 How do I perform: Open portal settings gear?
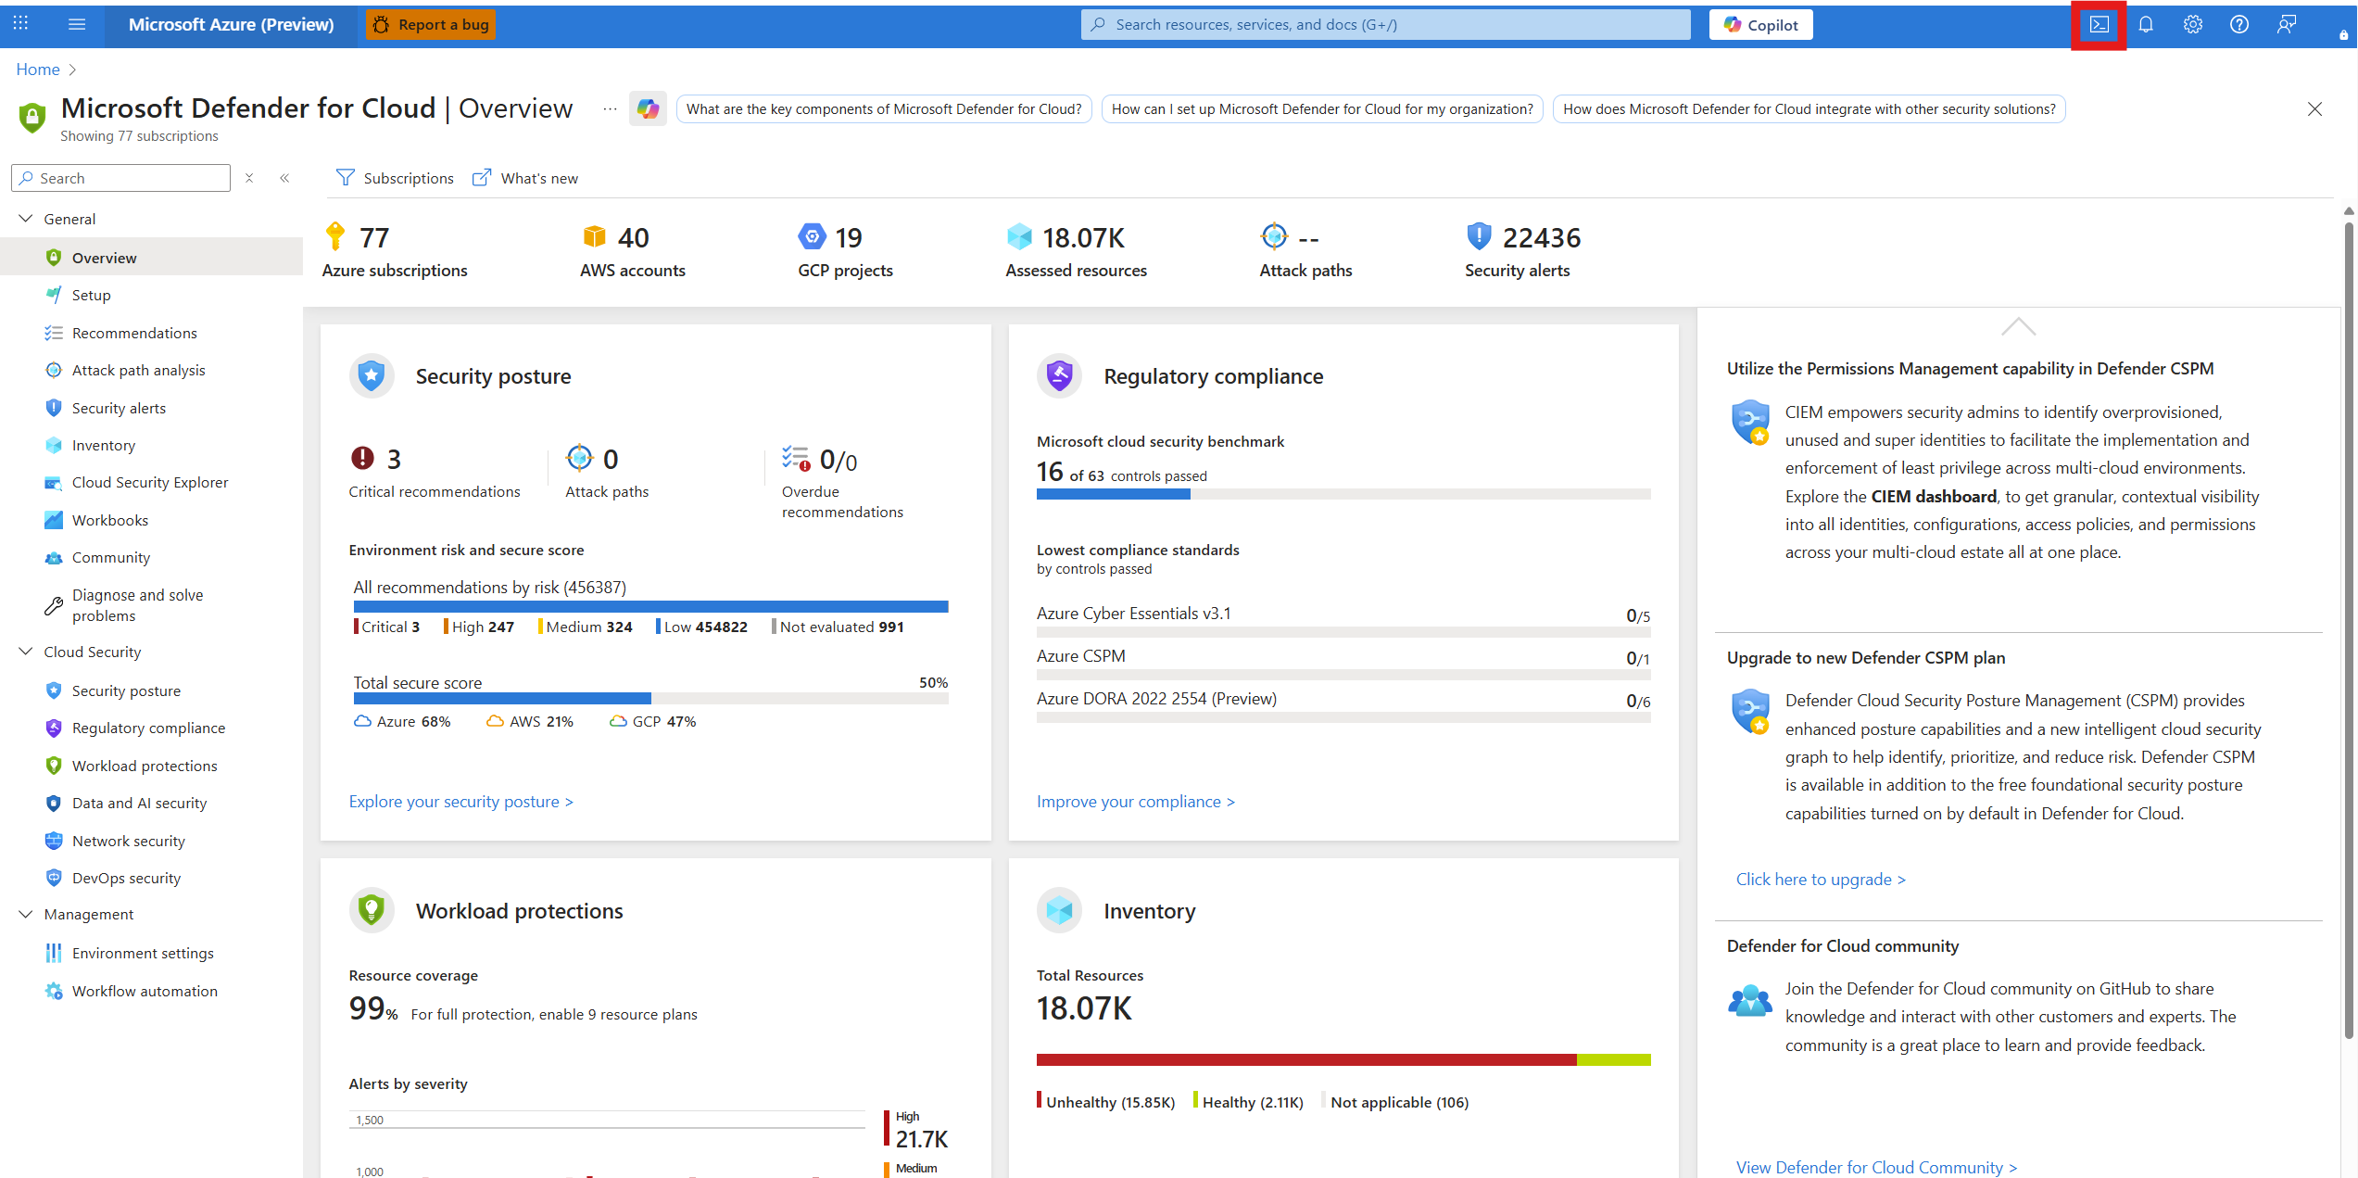click(2192, 25)
